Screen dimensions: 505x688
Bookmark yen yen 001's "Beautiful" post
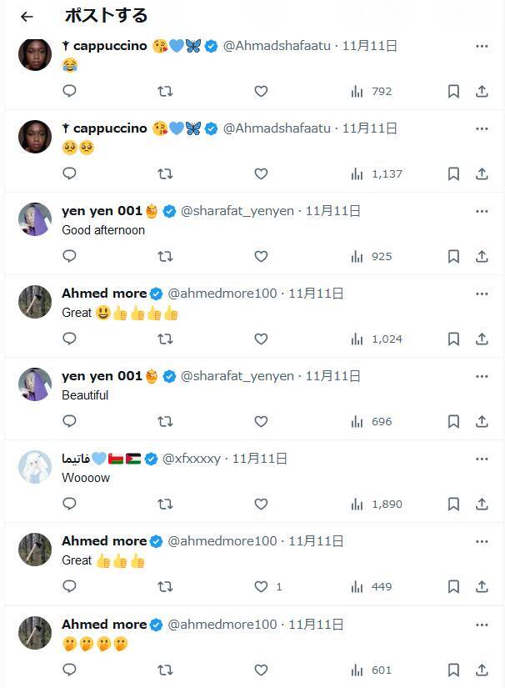pyautogui.click(x=453, y=421)
